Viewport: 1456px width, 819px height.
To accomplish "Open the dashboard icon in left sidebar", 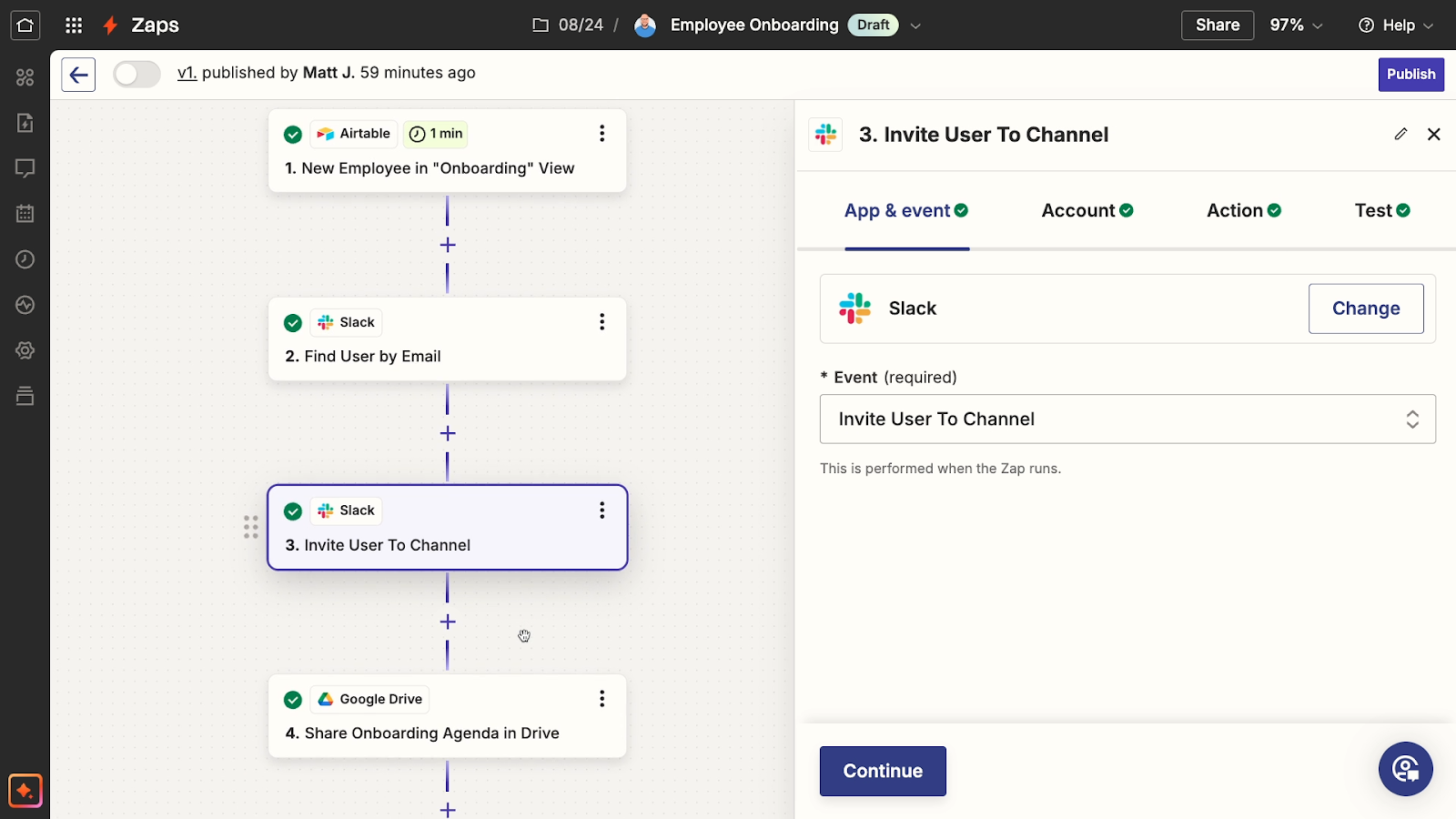I will pos(25,77).
